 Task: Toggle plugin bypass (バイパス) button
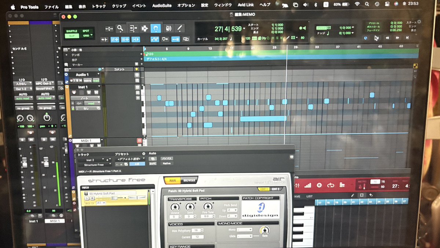(x=167, y=159)
